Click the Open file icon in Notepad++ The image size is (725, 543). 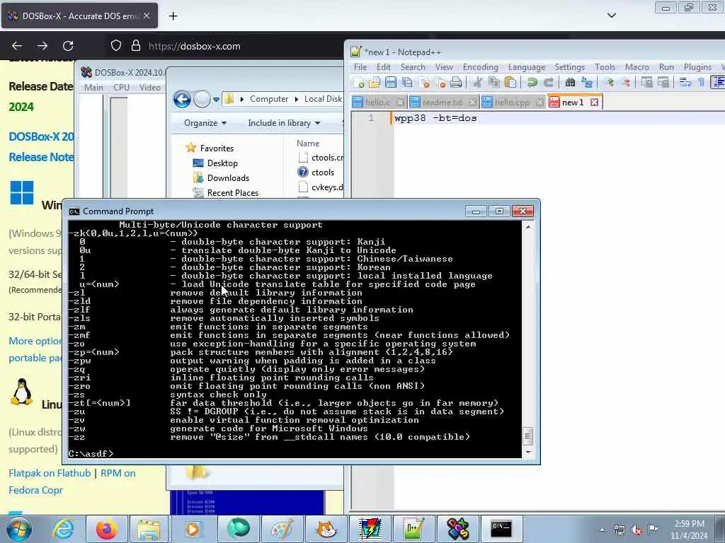coord(375,83)
